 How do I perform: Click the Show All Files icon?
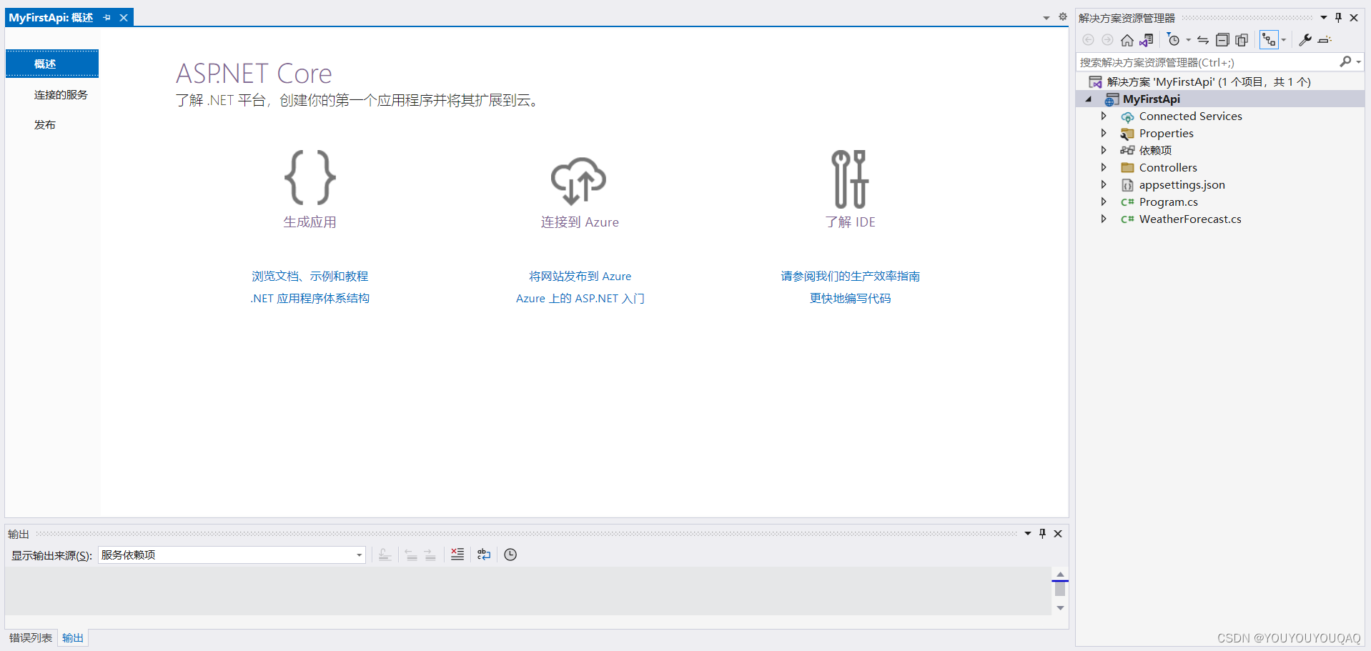click(x=1242, y=40)
